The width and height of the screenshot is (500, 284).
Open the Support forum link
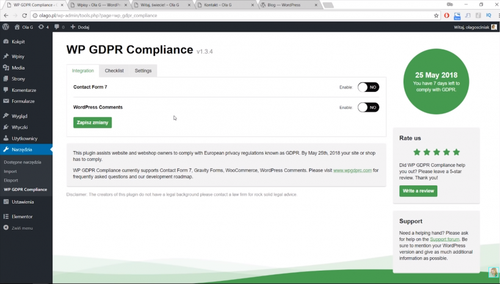pyautogui.click(x=444, y=239)
